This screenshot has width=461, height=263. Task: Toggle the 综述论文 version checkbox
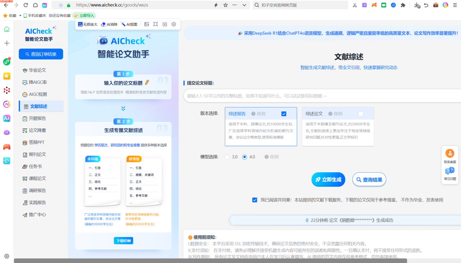361,114
